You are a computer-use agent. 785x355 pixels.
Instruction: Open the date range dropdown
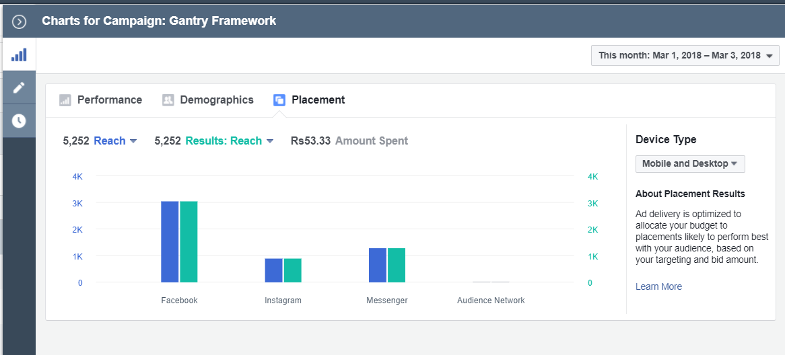tap(685, 56)
